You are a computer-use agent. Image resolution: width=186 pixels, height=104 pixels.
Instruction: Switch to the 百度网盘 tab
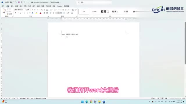67,6
